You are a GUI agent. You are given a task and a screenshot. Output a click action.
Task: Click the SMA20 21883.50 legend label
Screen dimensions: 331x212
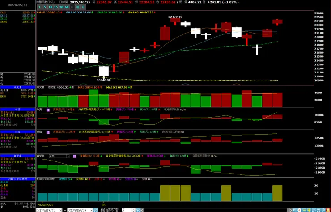pyautogui.click(x=110, y=13)
